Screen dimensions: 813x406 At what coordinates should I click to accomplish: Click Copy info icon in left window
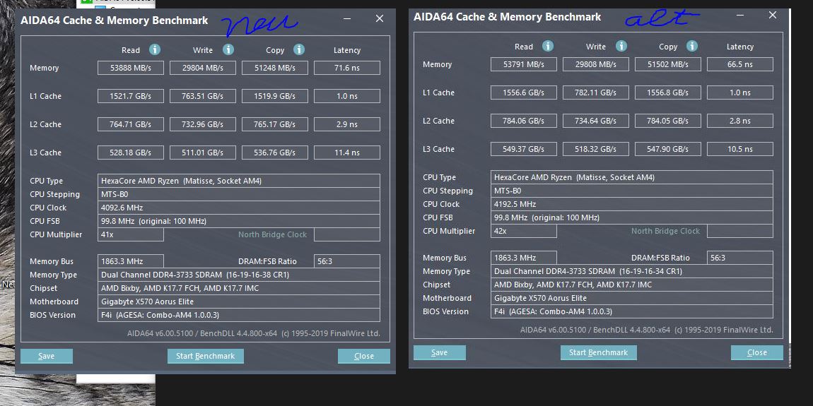click(x=298, y=49)
